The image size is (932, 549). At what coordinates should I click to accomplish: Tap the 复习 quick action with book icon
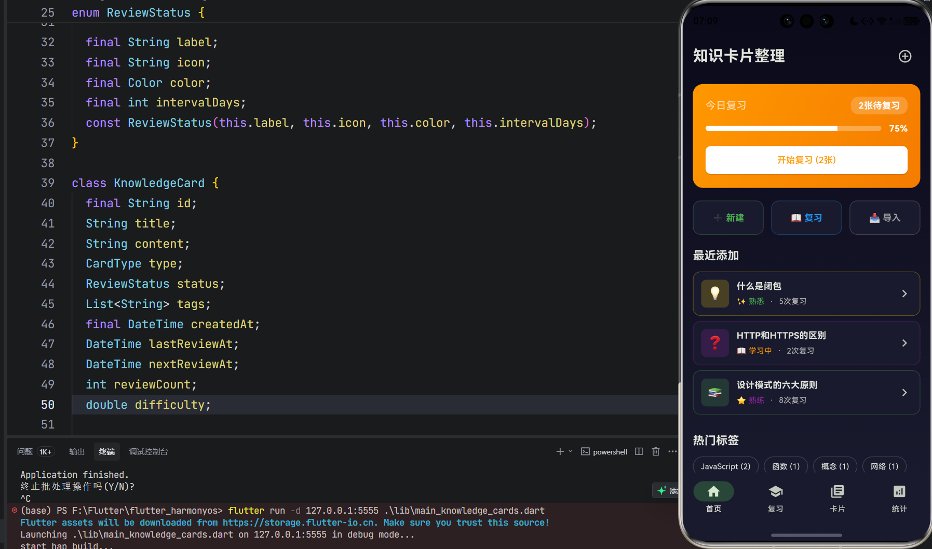[806, 218]
